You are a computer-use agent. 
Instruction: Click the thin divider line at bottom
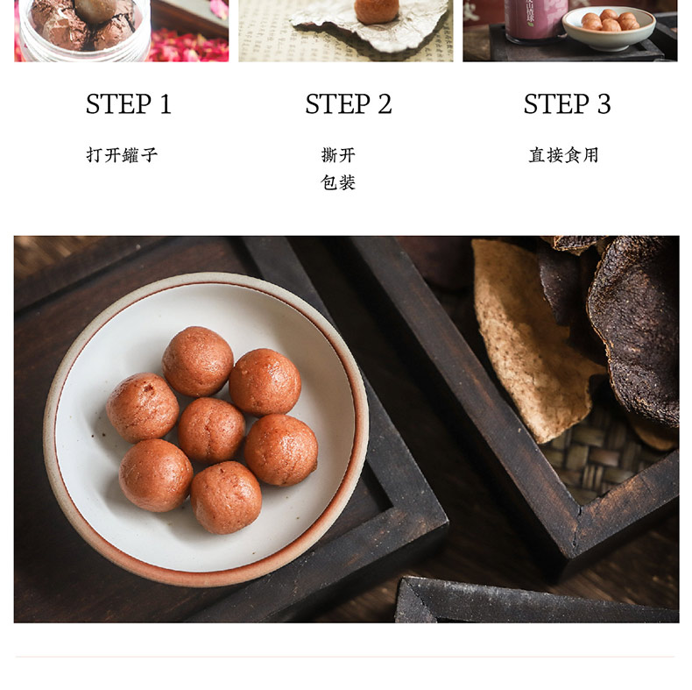345,657
